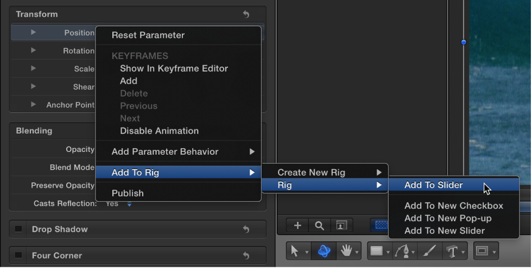Click the Anchor Point parameter label

pyautogui.click(x=71, y=105)
